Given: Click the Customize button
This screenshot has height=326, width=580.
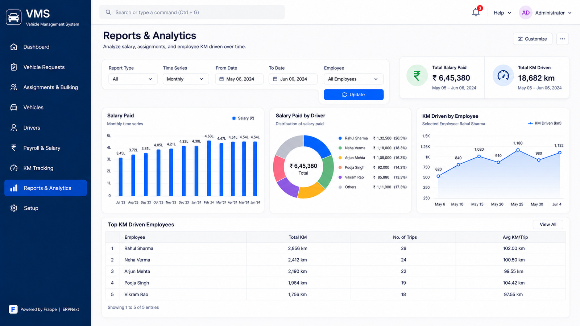Looking at the screenshot, I should [533, 39].
